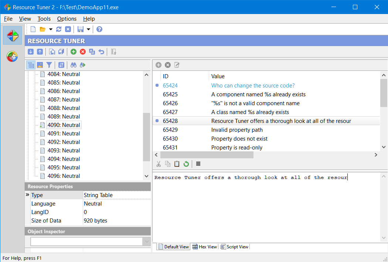Select string row 65424
This screenshot has width=388, height=262.
(266, 86)
